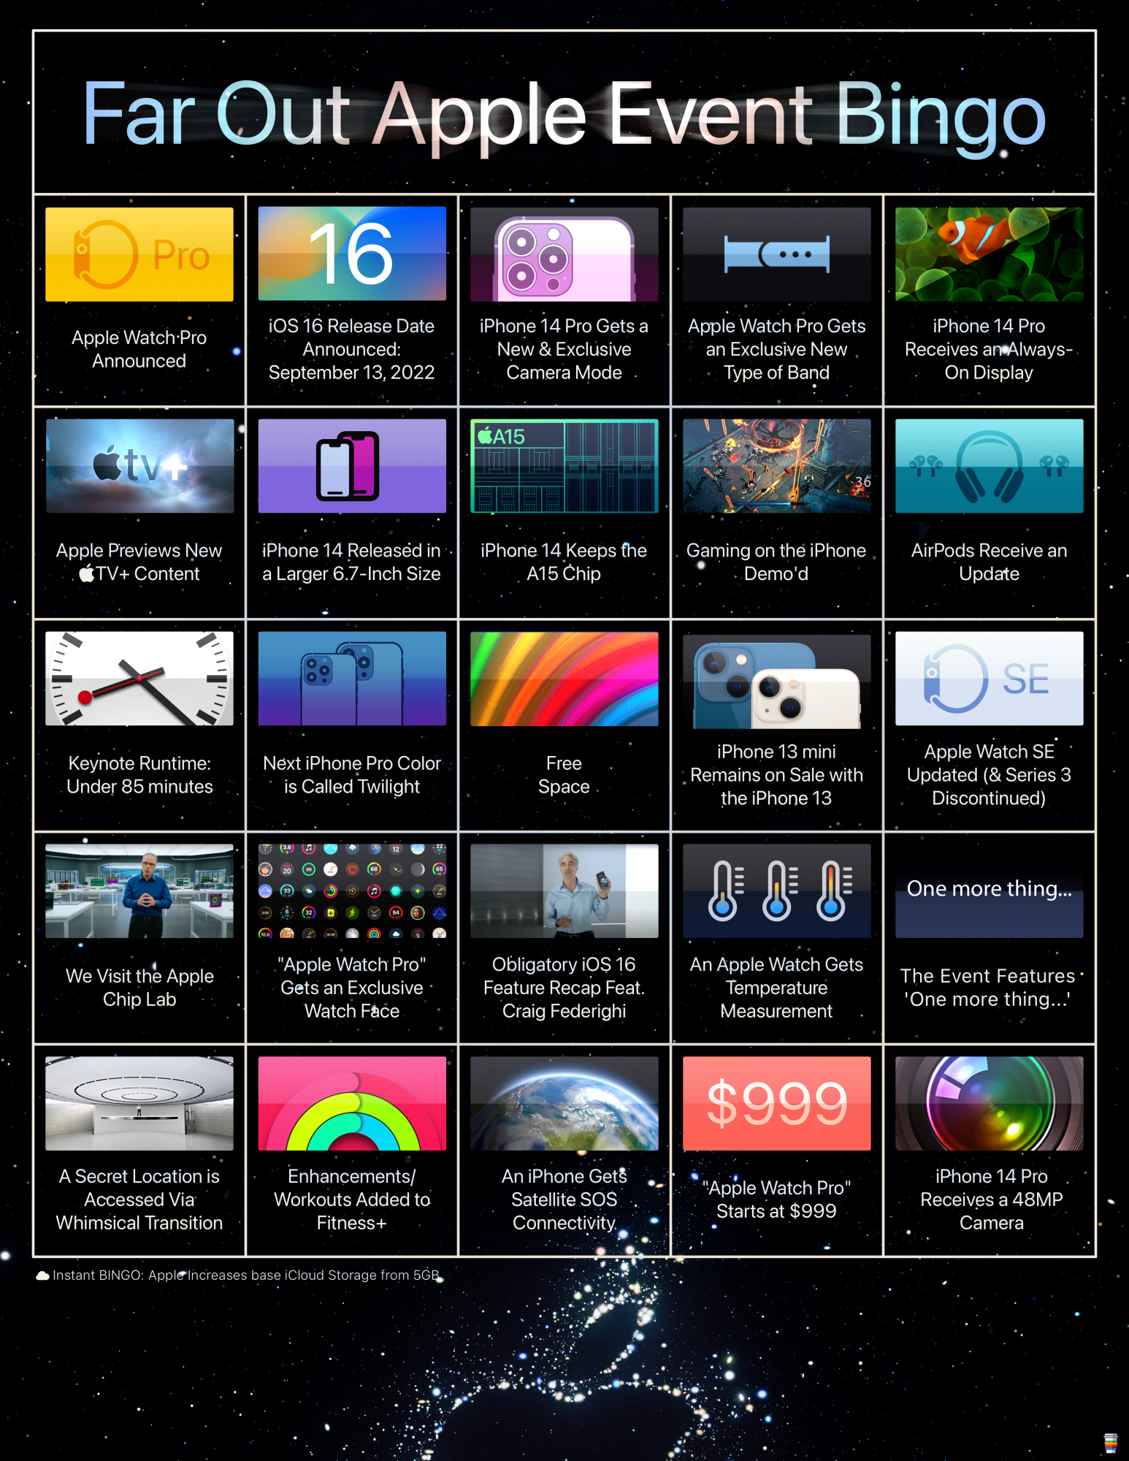Viewport: 1129px width, 1461px height.
Task: Click 'The Event Features One more thing' caption
Action: pos(990,987)
